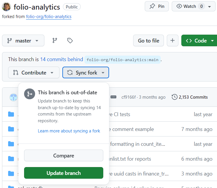Follow the folio-org/folio-analytics upstream link
Image resolution: width=217 pixels, height=188 pixels.
click(49, 17)
